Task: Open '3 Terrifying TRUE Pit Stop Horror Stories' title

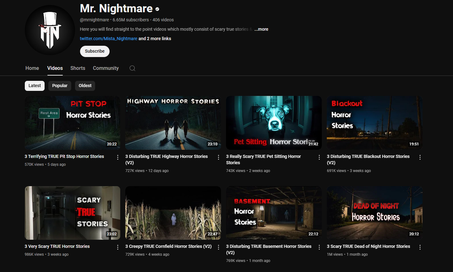Action: 64,156
